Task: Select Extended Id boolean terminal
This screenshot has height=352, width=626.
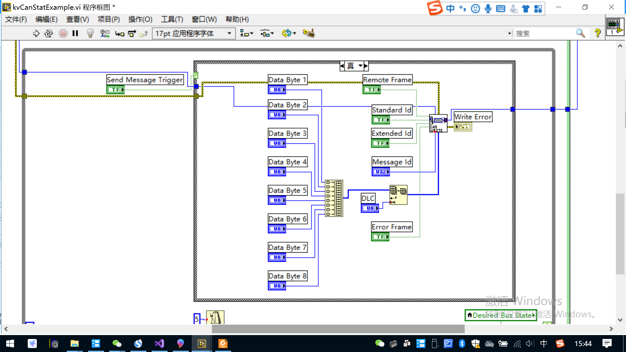Action: [x=380, y=143]
